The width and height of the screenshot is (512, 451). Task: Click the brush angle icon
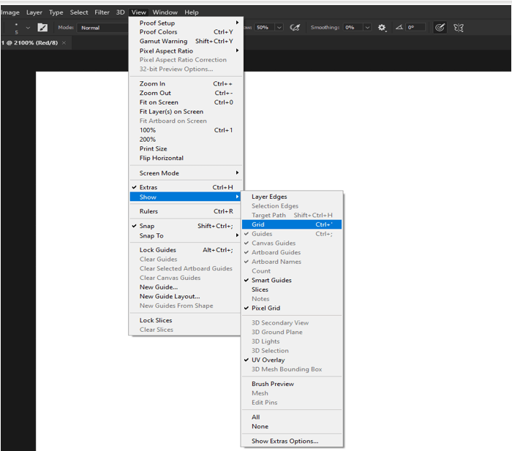coord(399,28)
